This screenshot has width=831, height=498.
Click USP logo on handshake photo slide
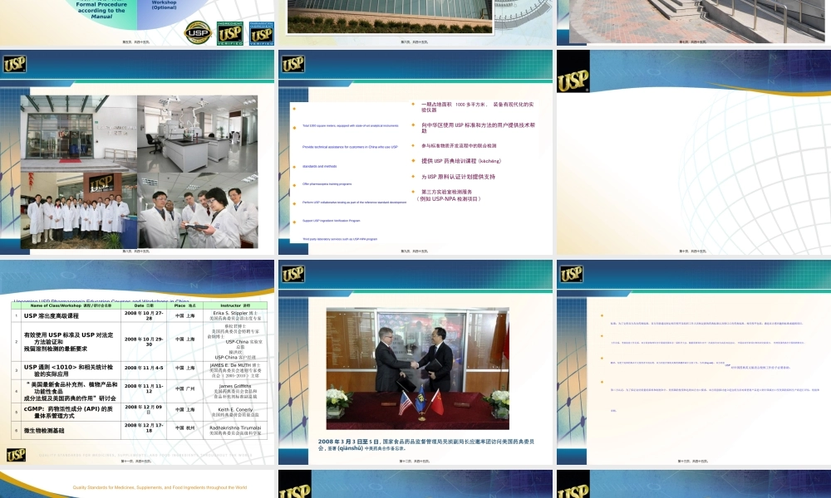click(x=293, y=274)
